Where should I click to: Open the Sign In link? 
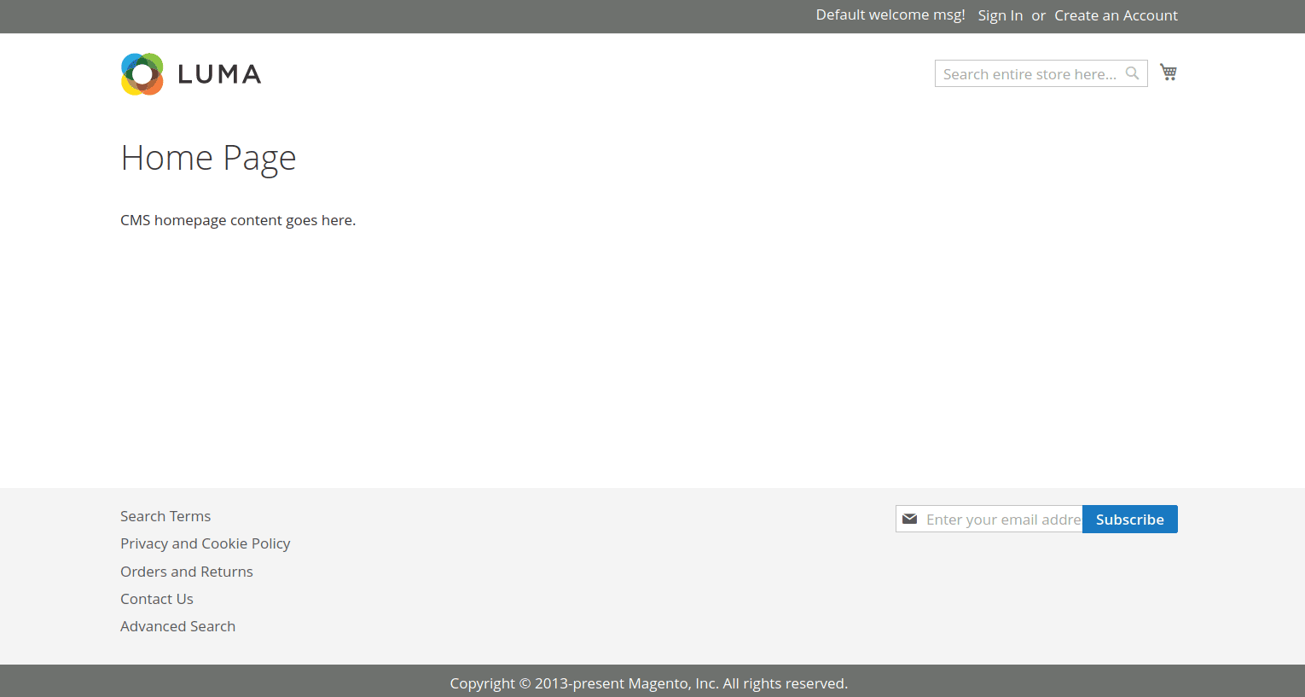(1000, 15)
